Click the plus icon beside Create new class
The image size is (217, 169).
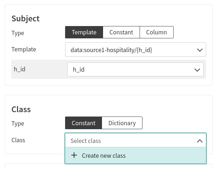(74, 156)
